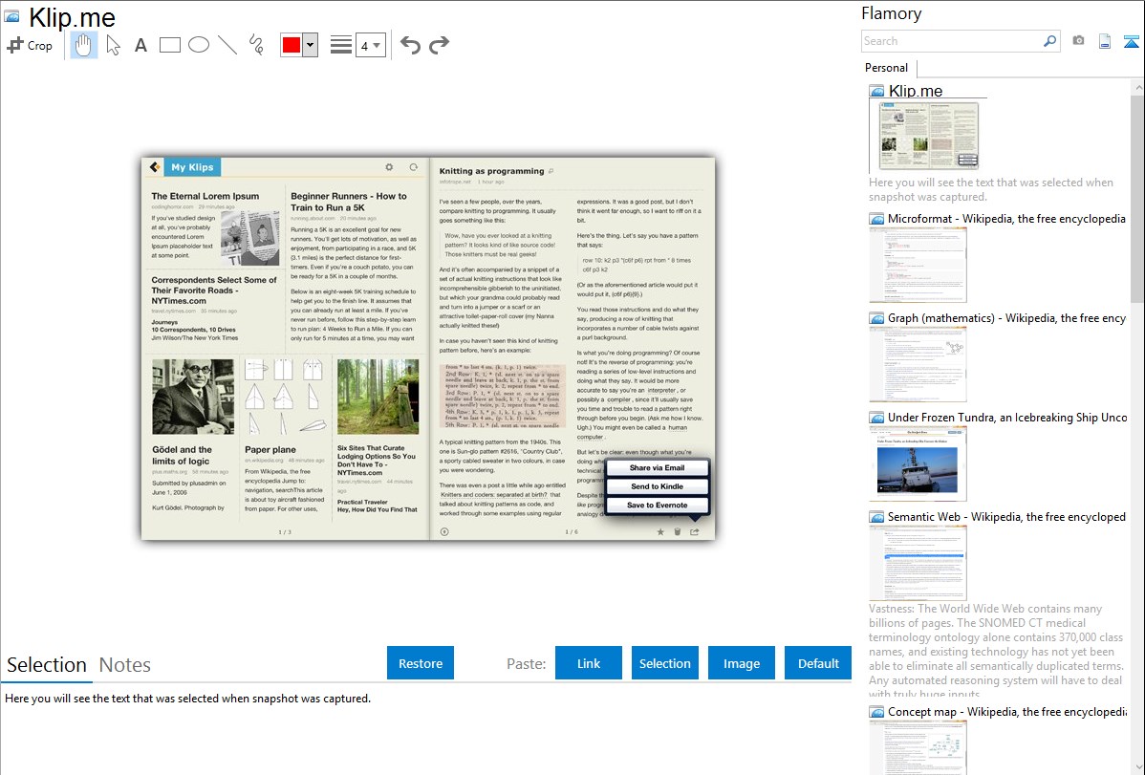Screen dimensions: 1145x775
Task: Click the Flamory sidebar vertical scrollbar
Action: pos(1137,197)
